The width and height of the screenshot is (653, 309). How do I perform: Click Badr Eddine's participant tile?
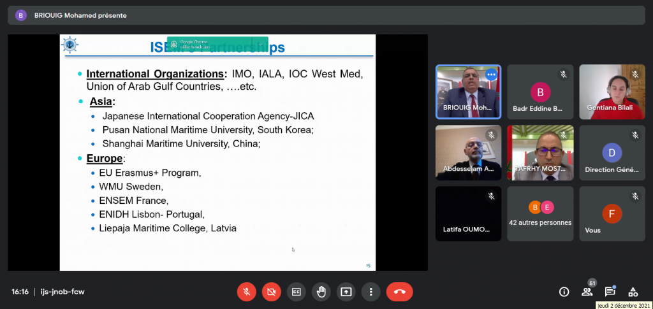tap(539, 92)
